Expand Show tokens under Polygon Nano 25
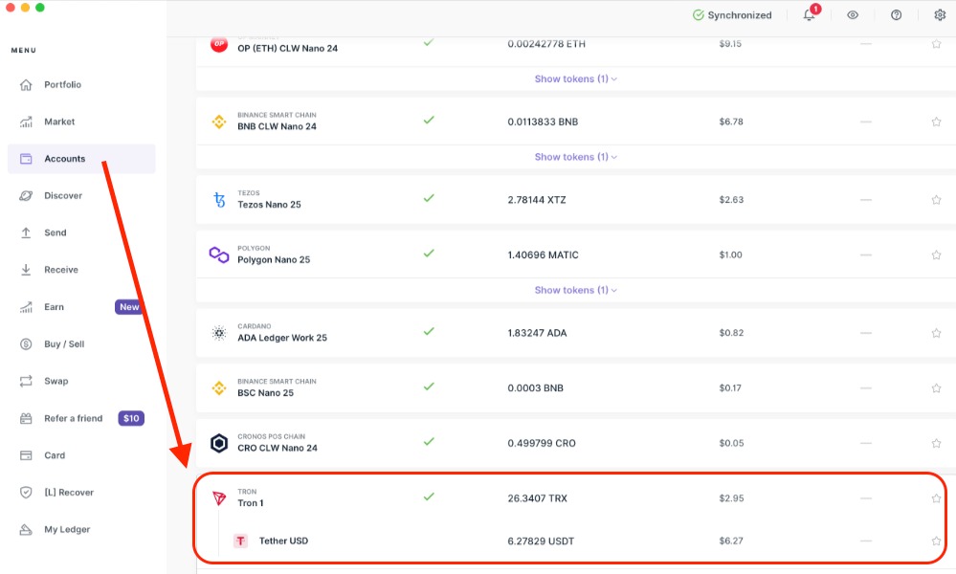This screenshot has height=574, width=956. point(575,290)
